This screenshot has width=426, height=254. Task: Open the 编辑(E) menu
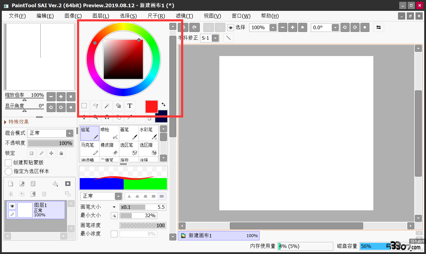[45, 16]
